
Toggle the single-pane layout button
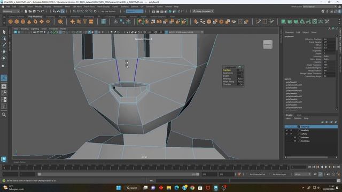tap(4, 86)
